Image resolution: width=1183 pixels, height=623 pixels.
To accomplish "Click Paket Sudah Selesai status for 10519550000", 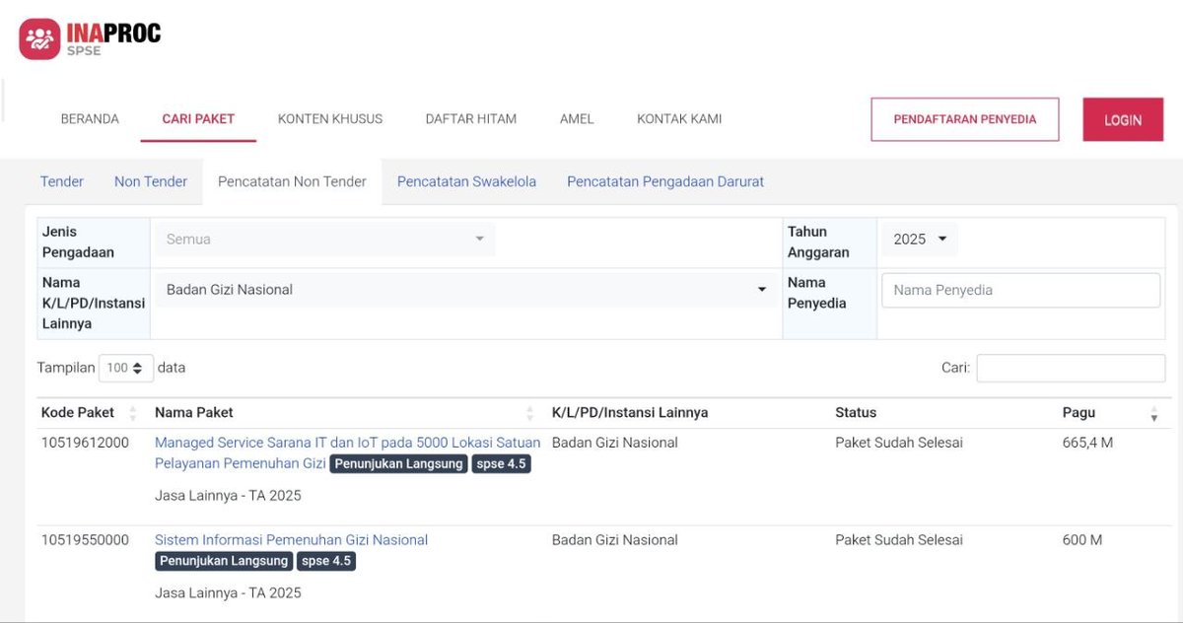I will coord(899,539).
